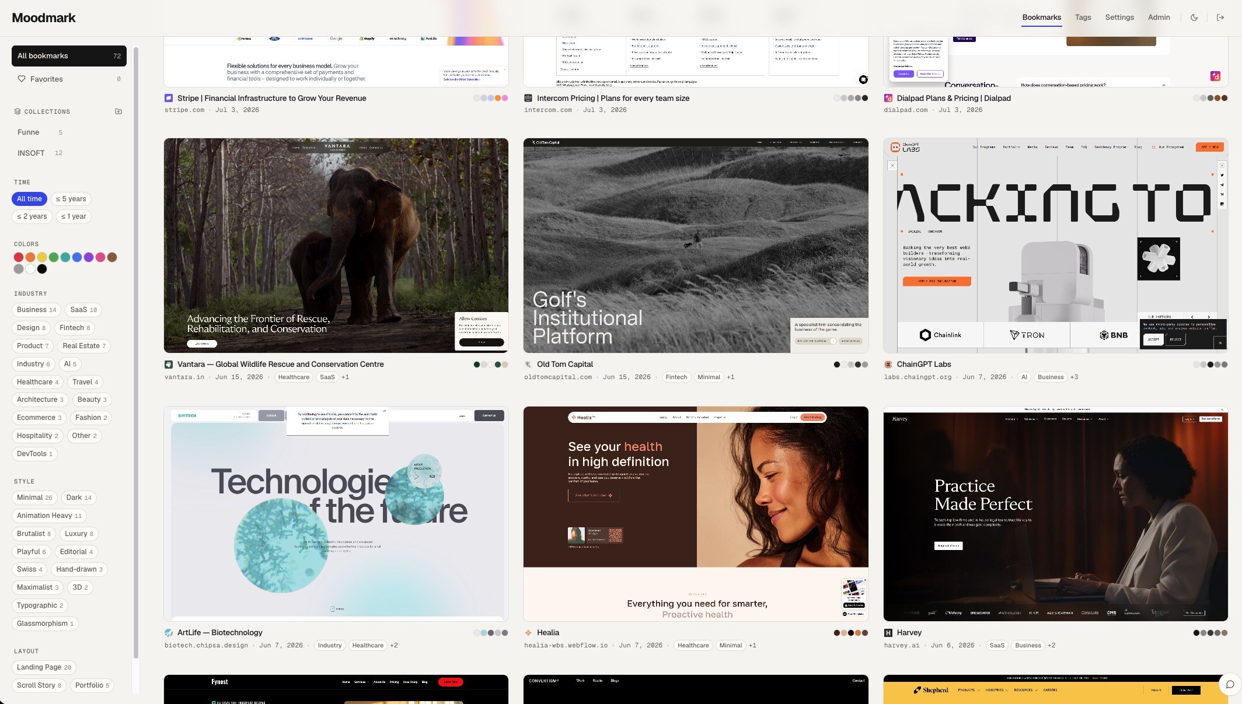The width and height of the screenshot is (1242, 704).
Task: Click the logout icon in header
Action: pos(1220,17)
